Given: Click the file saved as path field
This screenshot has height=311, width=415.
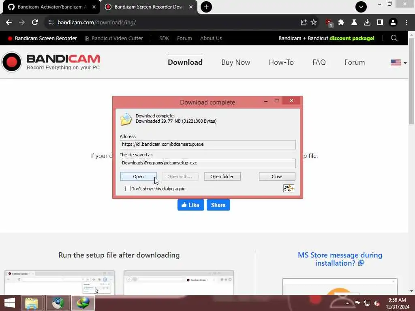Looking at the screenshot, I should click(x=208, y=163).
